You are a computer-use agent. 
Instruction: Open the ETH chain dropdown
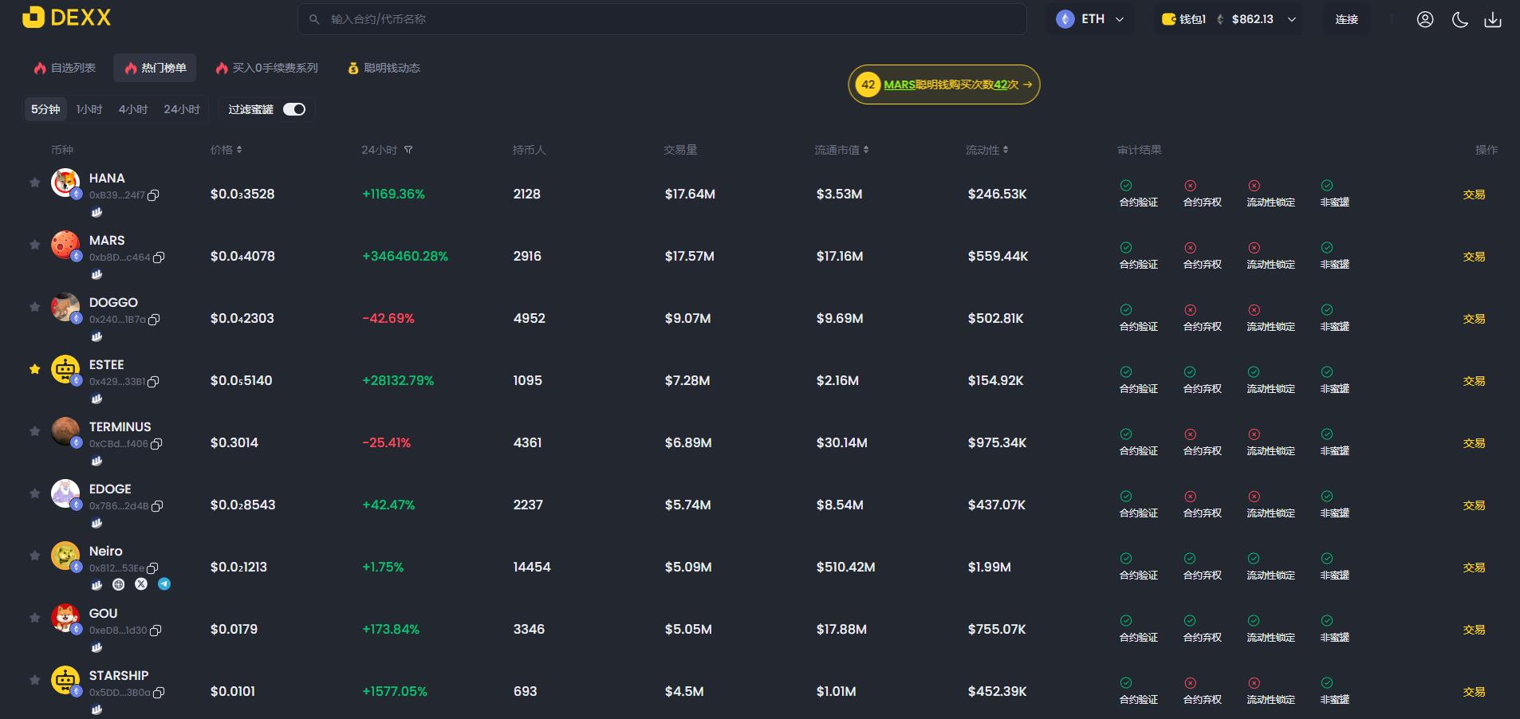(1090, 19)
